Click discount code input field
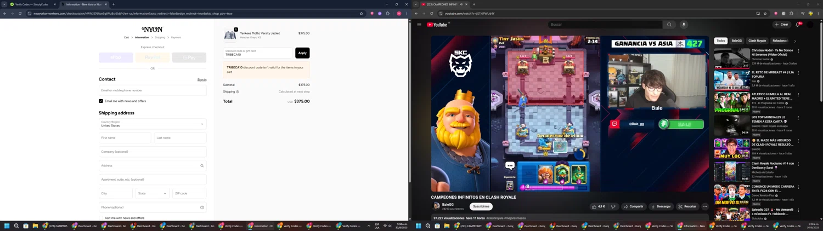This screenshot has height=231, width=823. pyautogui.click(x=258, y=53)
